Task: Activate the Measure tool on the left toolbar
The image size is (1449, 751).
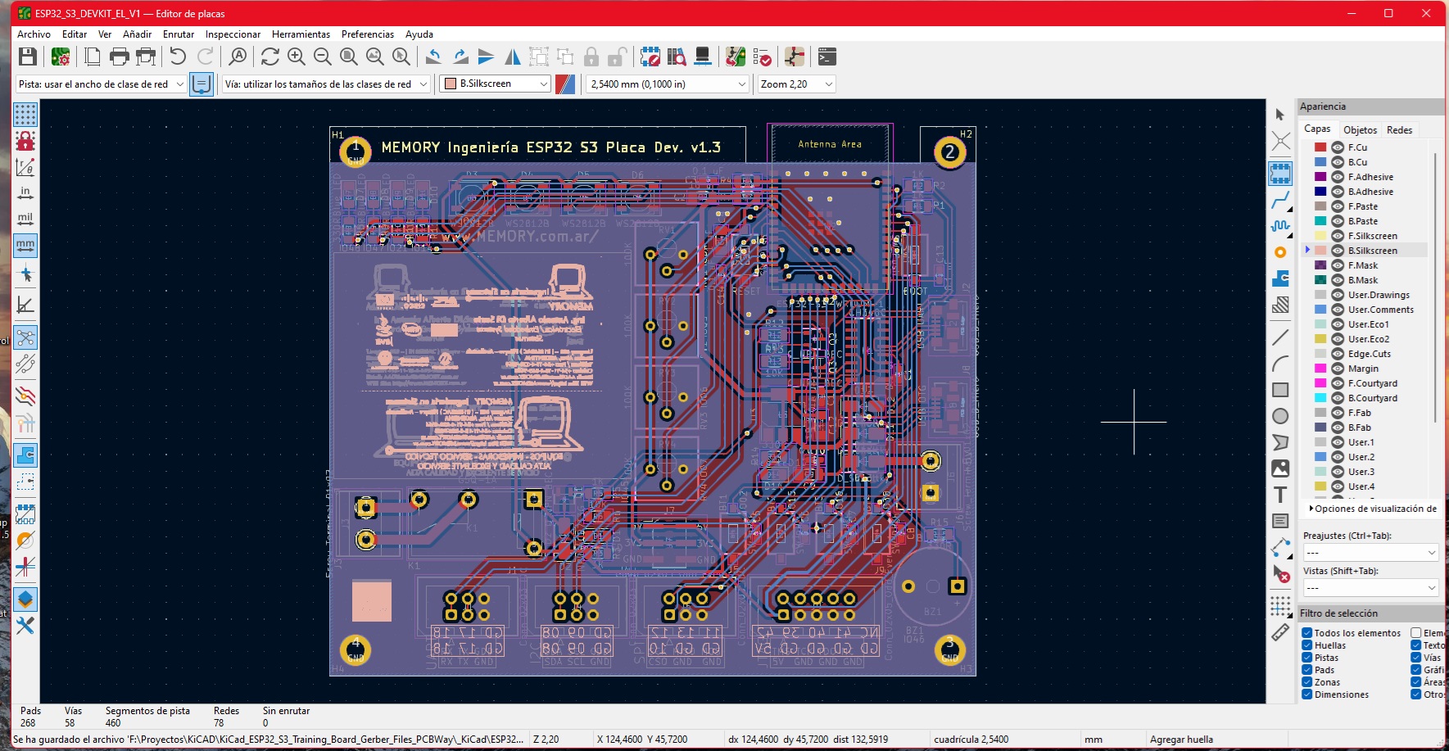Action: point(1280,631)
